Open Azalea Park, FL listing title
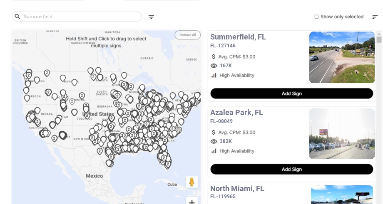The height and width of the screenshot is (204, 383). coord(236,113)
